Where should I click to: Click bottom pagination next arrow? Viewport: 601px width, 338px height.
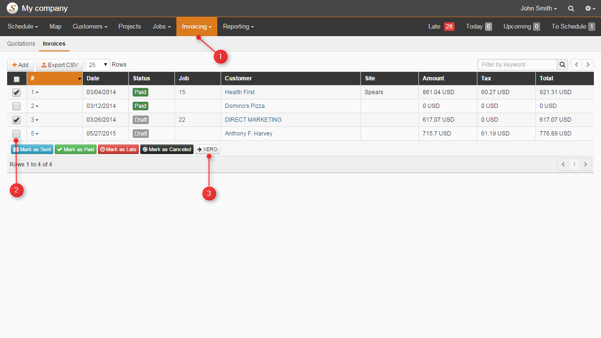pos(586,164)
